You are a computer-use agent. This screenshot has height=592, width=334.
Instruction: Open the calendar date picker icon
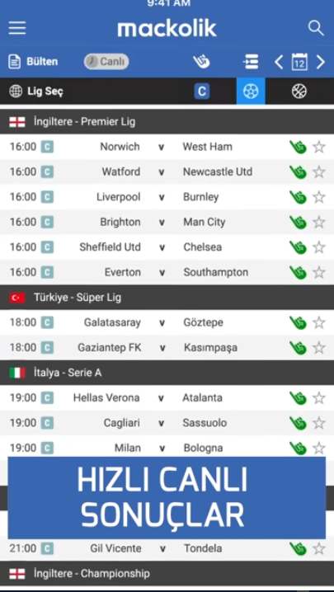tap(299, 62)
